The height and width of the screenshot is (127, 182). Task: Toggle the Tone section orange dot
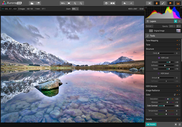(x=177, y=45)
